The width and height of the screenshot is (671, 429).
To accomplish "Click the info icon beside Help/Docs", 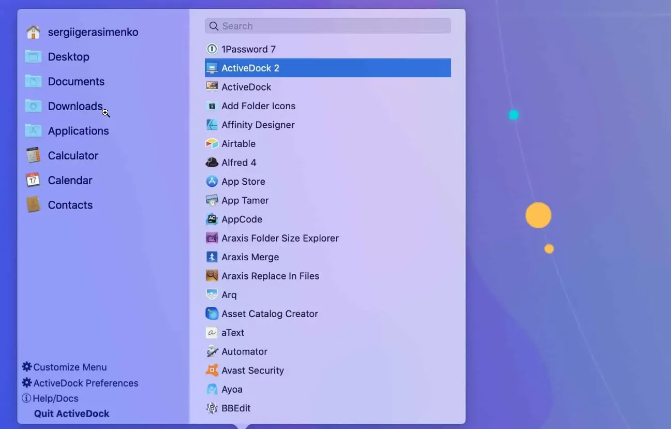I will click(26, 398).
